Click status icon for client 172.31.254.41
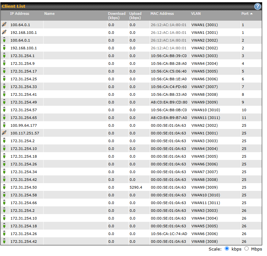 pyautogui.click(x=5, y=94)
